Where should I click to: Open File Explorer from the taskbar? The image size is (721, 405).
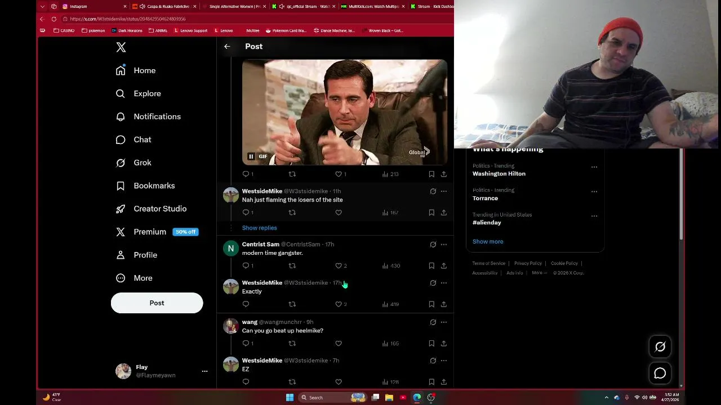[x=389, y=398]
